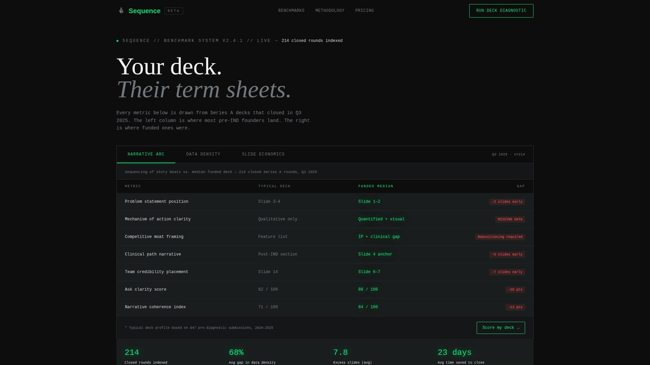The height and width of the screenshot is (365, 650).
Task: Select the Team credibility placement label
Action: (156, 272)
